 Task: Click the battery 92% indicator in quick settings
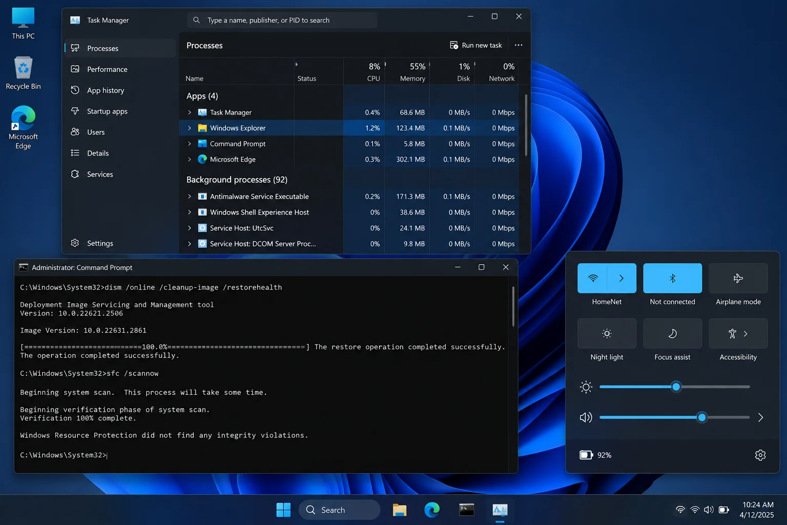coord(595,455)
